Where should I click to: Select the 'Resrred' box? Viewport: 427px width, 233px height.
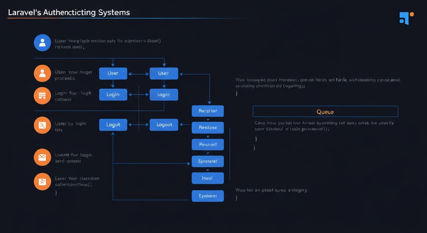(x=208, y=145)
